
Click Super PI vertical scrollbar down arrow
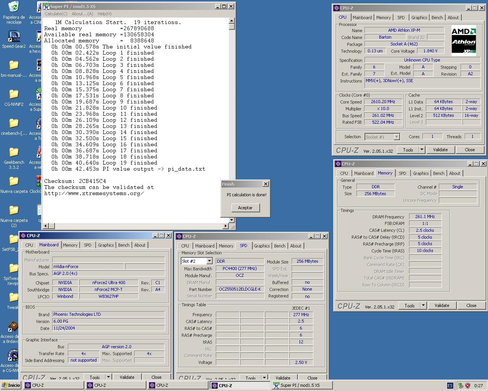click(x=232, y=220)
